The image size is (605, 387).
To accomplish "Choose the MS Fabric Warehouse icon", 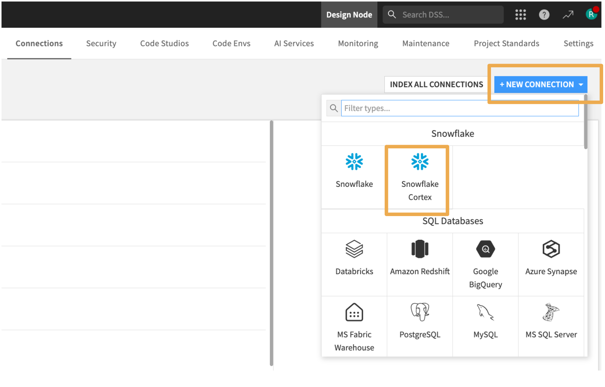I will click(x=354, y=312).
